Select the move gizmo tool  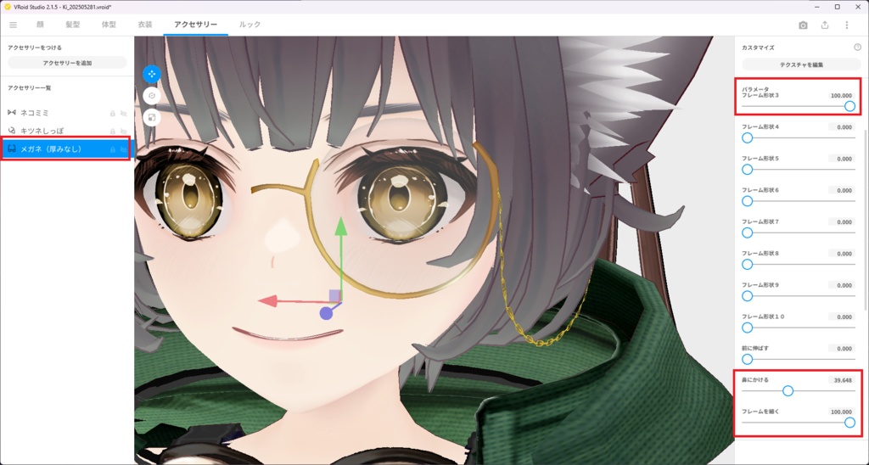click(152, 74)
